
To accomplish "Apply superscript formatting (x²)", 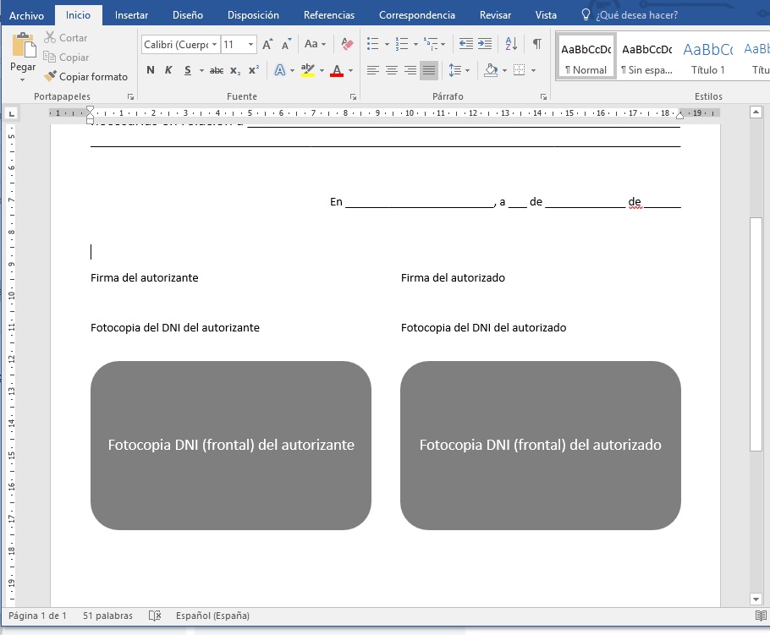I will pos(254,71).
